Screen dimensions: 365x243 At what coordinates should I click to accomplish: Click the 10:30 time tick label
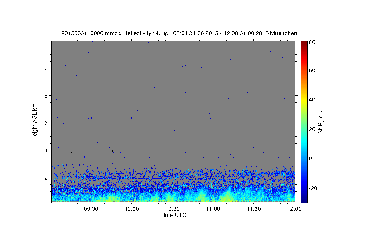pos(172,209)
